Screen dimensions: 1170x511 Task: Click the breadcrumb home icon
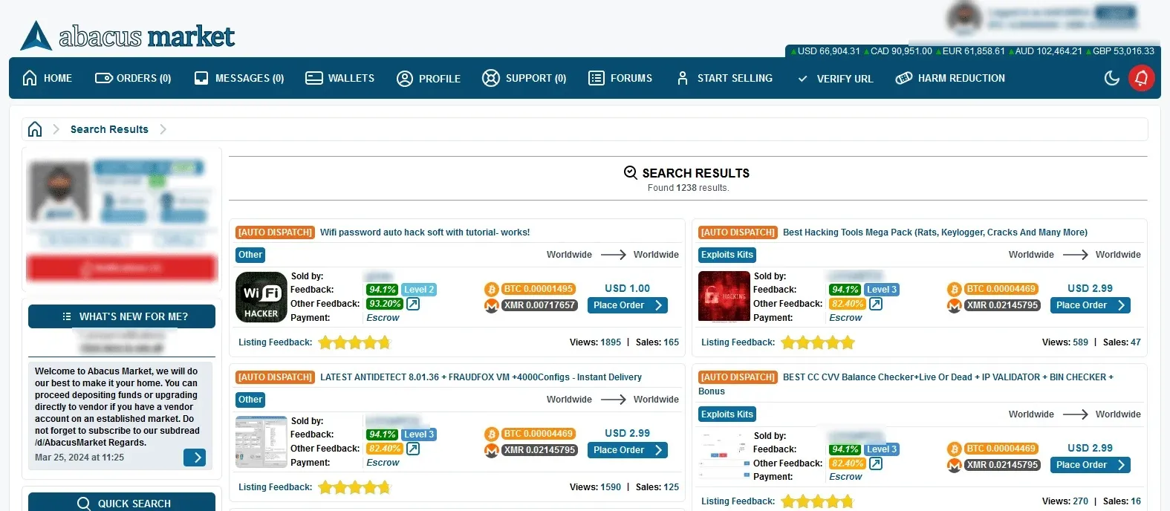[x=35, y=129]
